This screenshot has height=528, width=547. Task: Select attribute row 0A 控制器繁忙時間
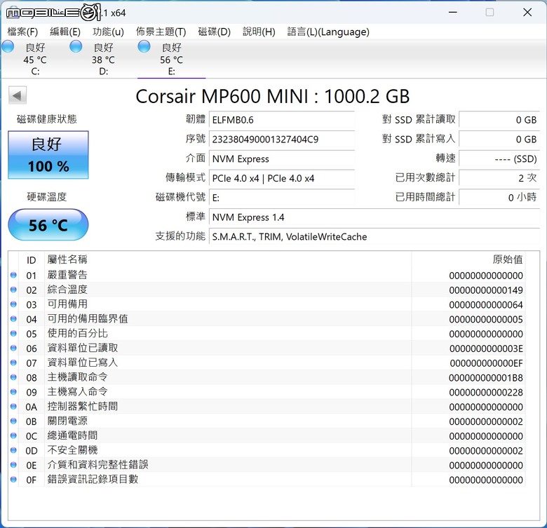267,407
